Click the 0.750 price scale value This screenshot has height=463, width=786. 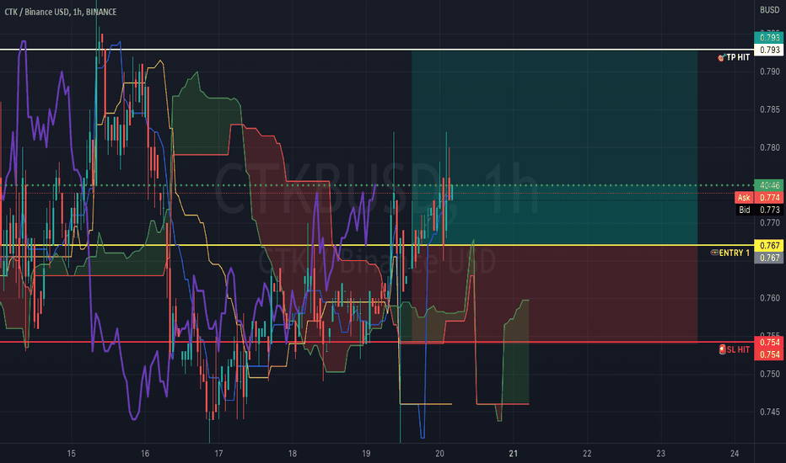(769, 374)
